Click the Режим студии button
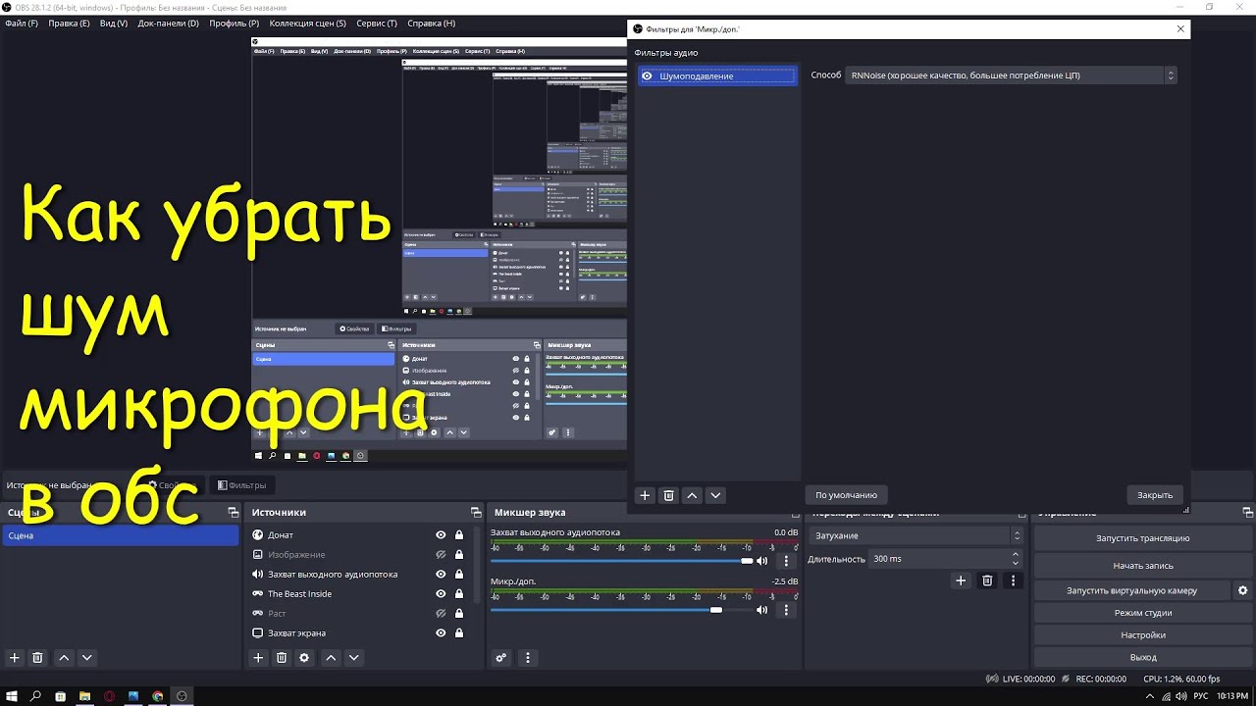 point(1142,613)
